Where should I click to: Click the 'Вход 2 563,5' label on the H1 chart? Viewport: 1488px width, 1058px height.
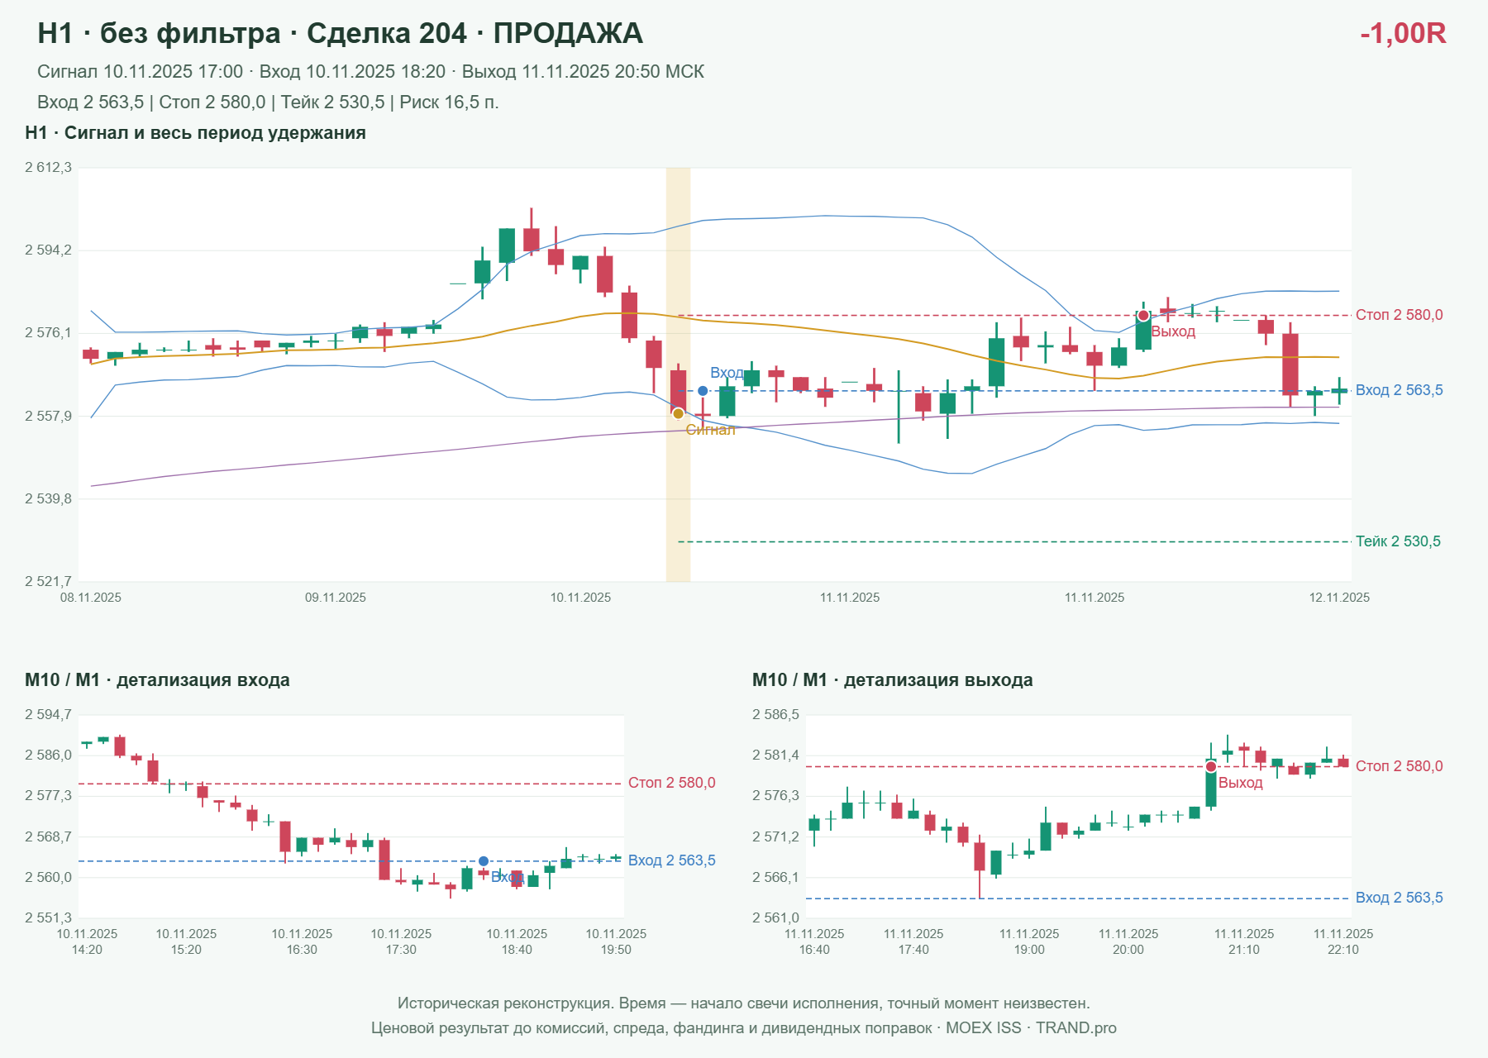click(1399, 390)
